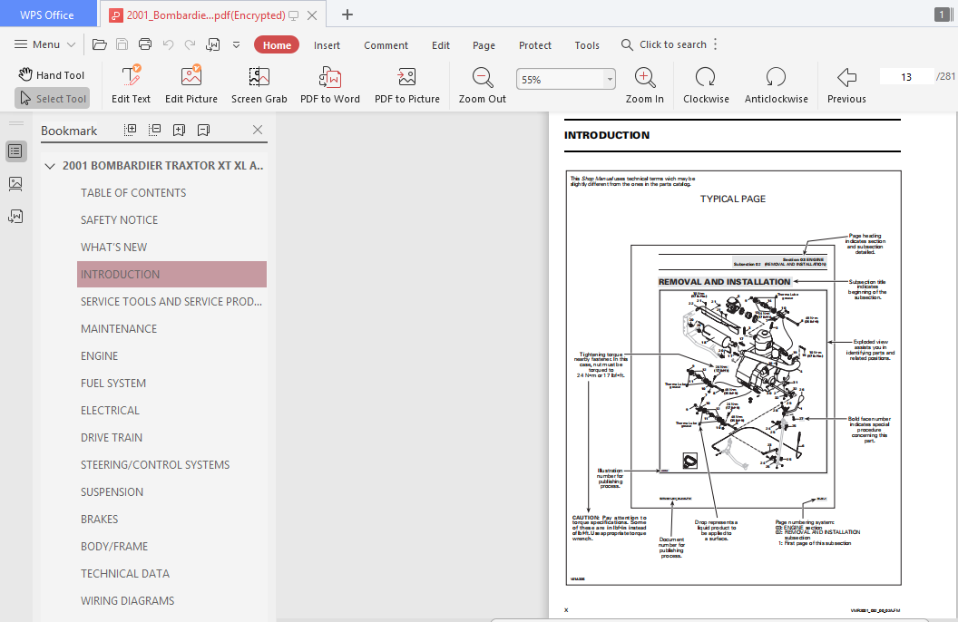
Task: Switch to the Insert tab
Action: (x=327, y=45)
